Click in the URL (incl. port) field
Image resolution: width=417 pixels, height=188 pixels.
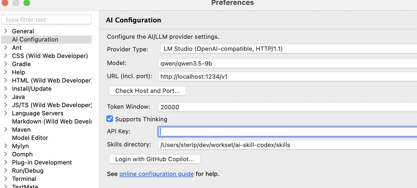(x=287, y=77)
